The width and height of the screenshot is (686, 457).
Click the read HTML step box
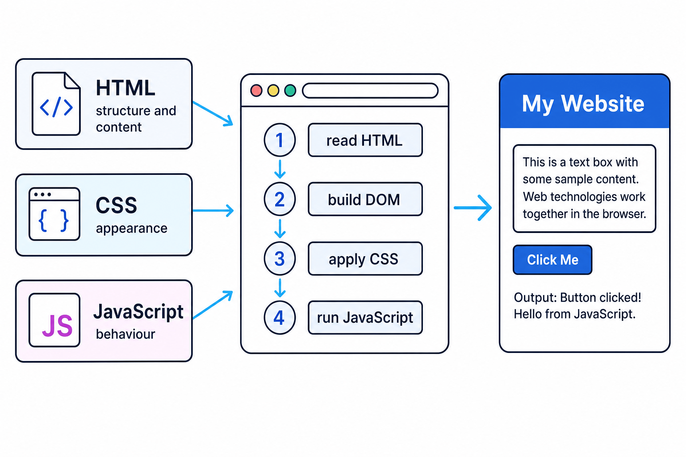click(x=365, y=140)
